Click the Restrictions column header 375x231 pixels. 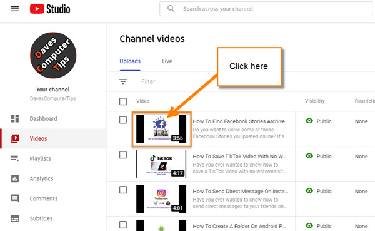[365, 101]
